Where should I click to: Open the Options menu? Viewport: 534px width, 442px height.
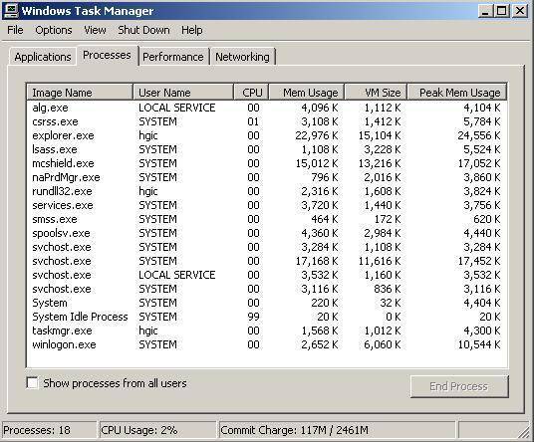(x=54, y=30)
